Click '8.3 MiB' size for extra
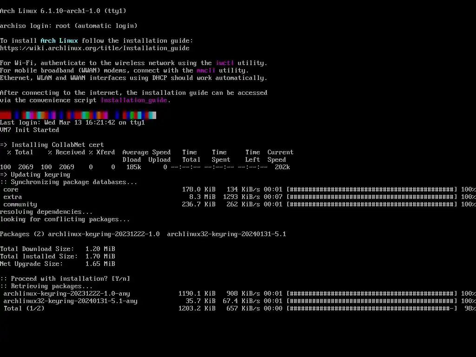 coord(203,197)
